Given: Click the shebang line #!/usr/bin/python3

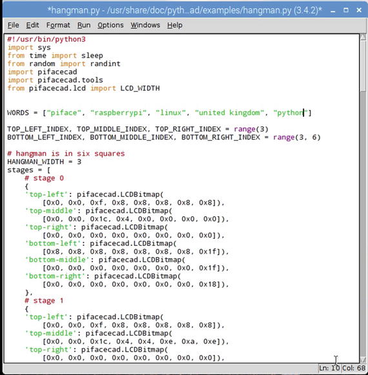Looking at the screenshot, I should [46, 39].
